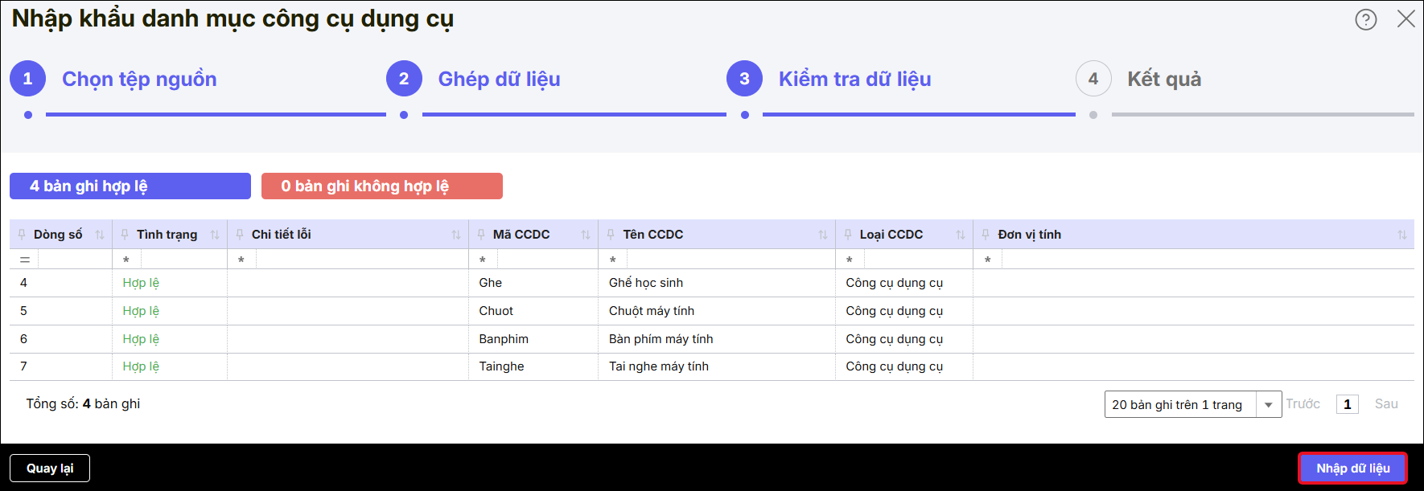This screenshot has width=1424, height=491.
Task: Focus the Tên CCDC filter input
Action: (731, 260)
